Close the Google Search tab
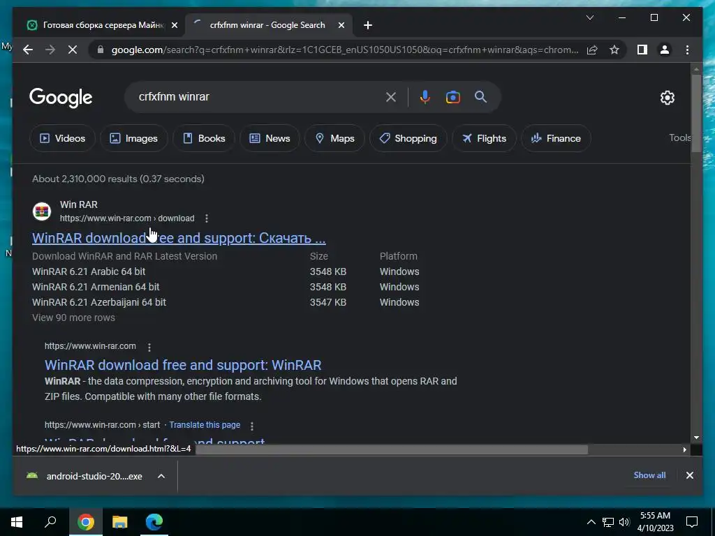Viewport: 715px width, 536px height. [x=341, y=25]
